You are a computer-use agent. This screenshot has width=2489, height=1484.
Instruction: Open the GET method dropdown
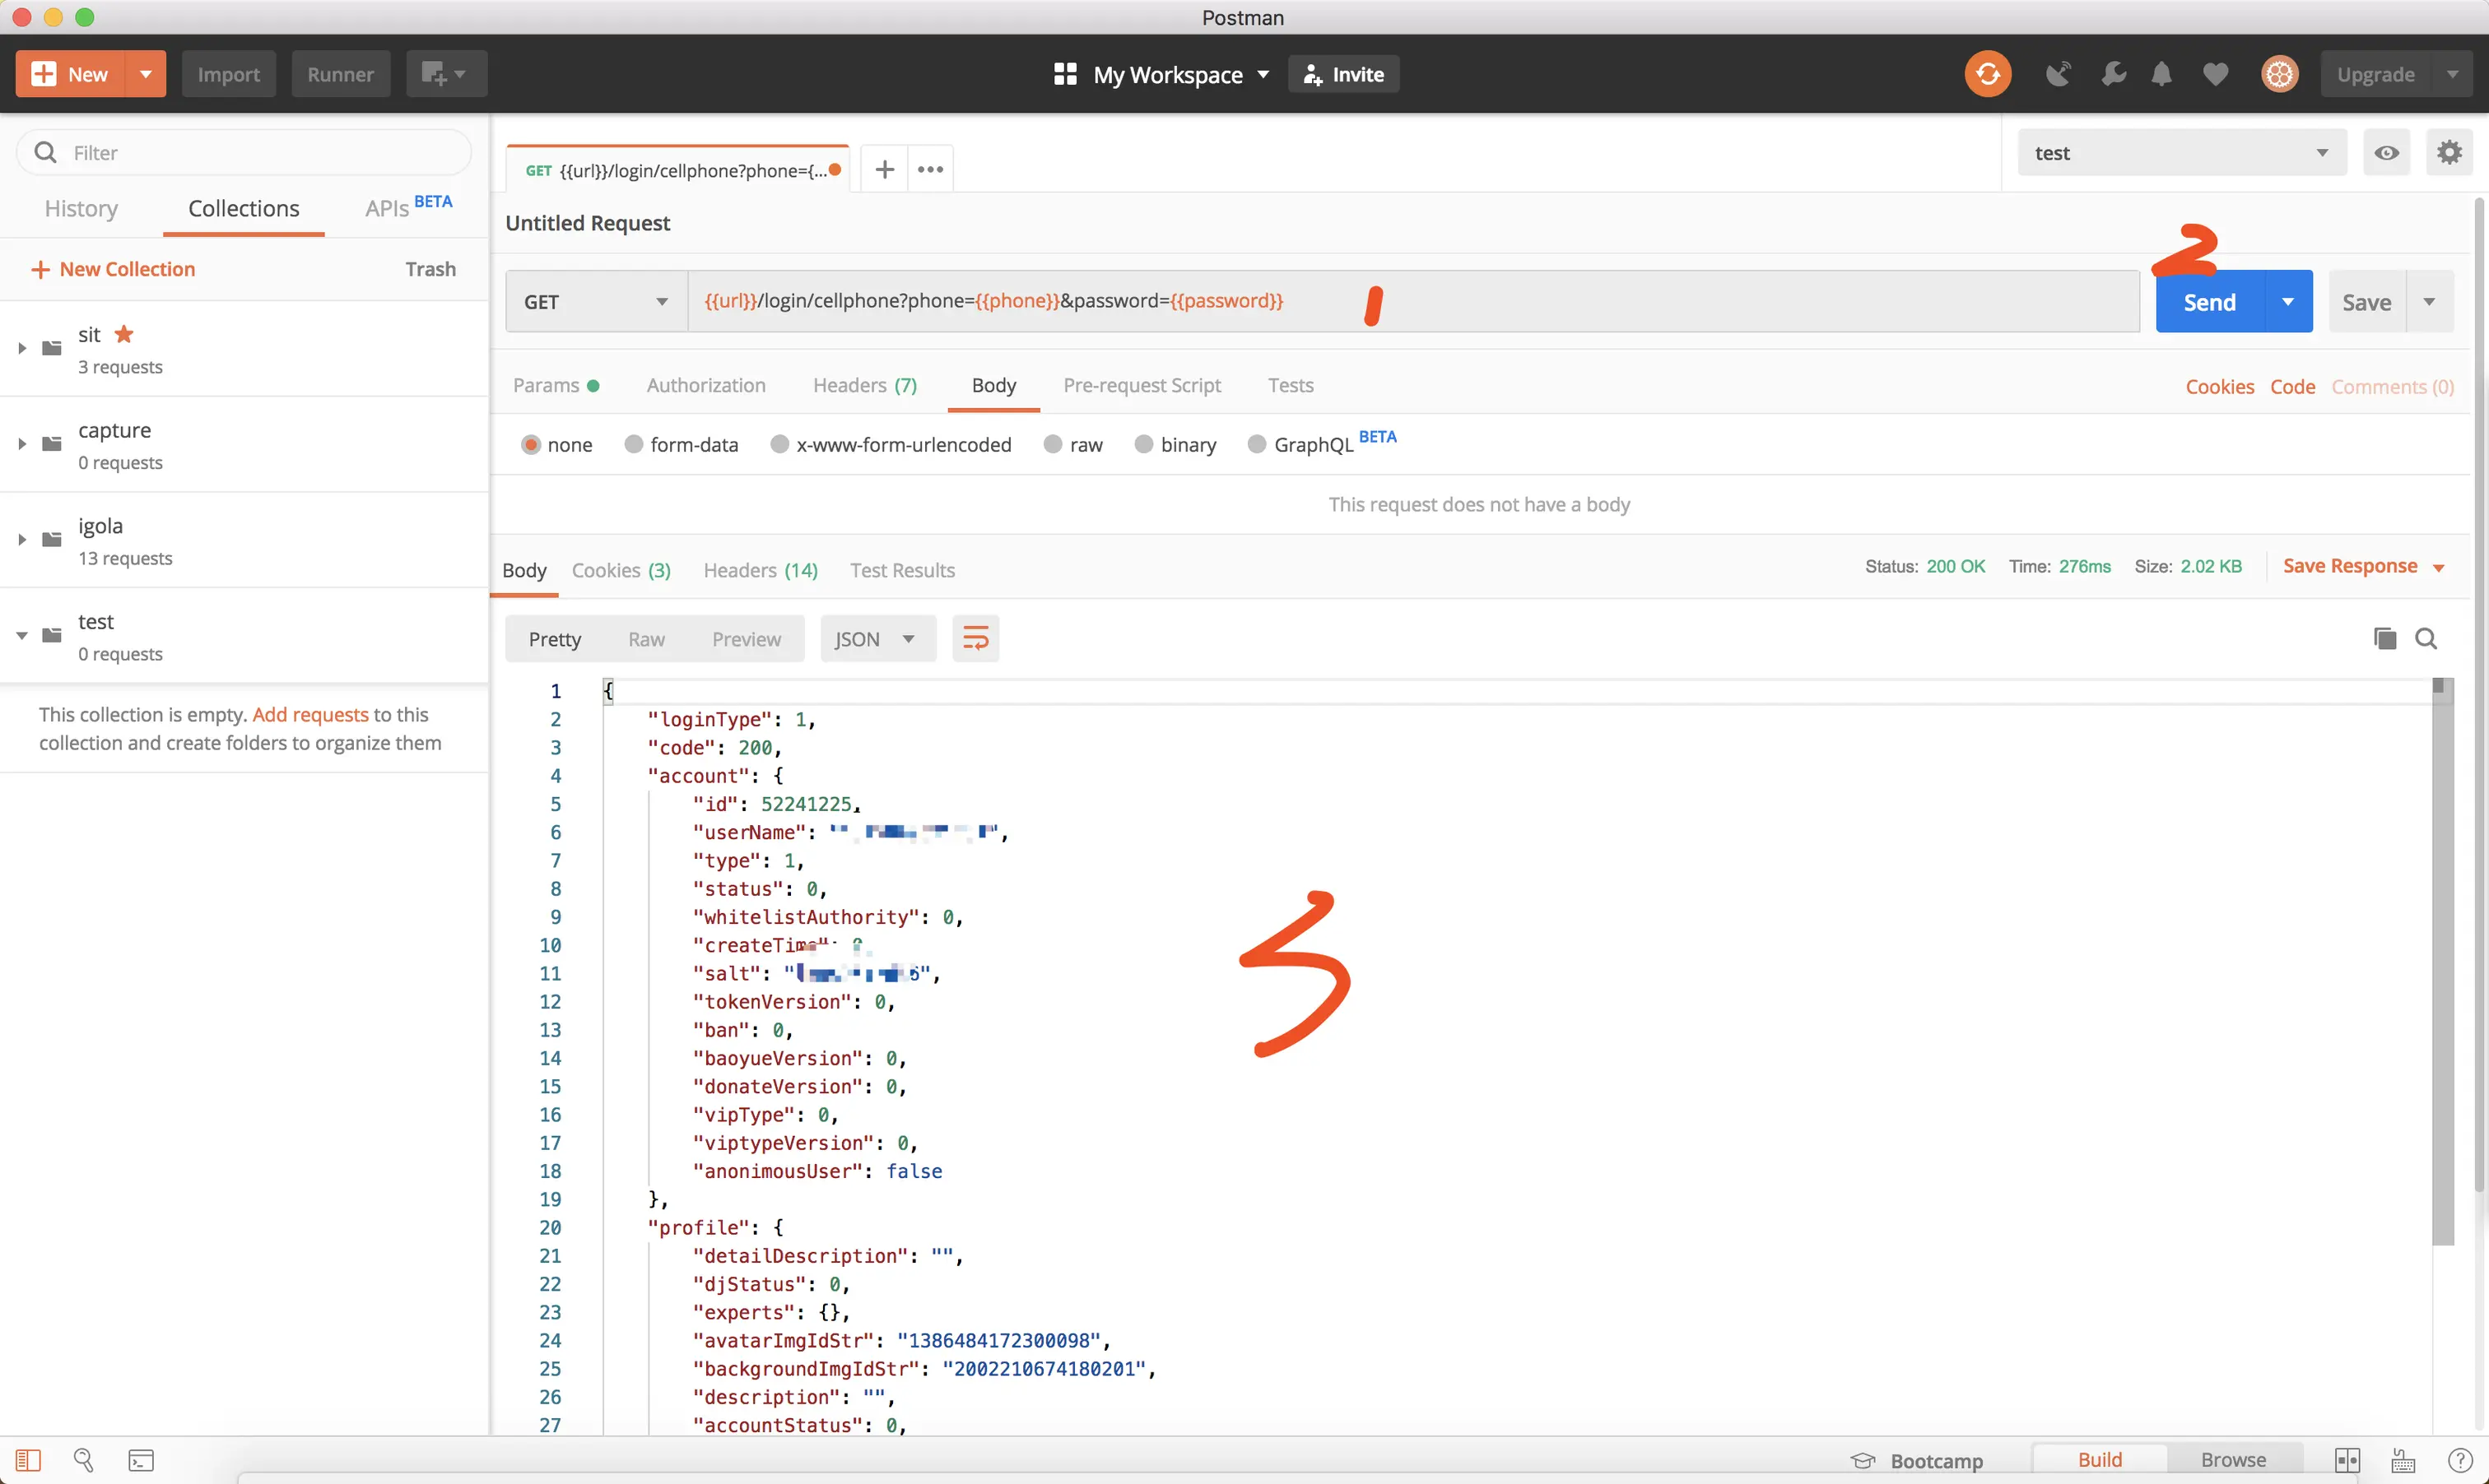click(x=595, y=301)
